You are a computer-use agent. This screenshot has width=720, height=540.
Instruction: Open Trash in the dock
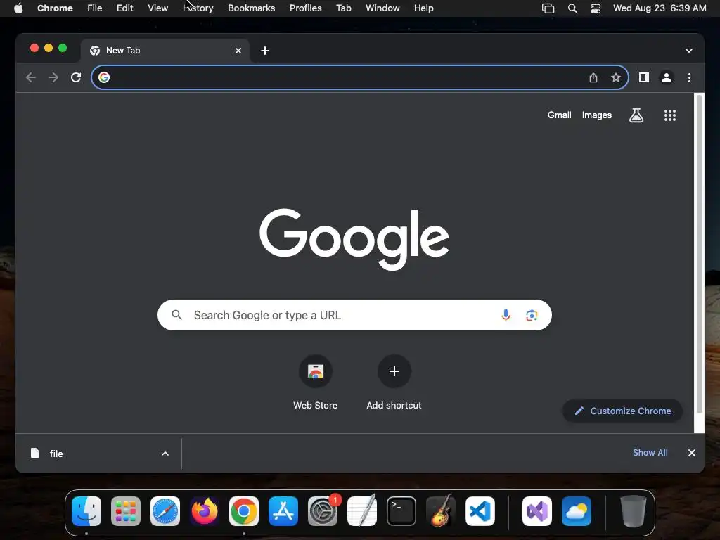[x=634, y=511]
